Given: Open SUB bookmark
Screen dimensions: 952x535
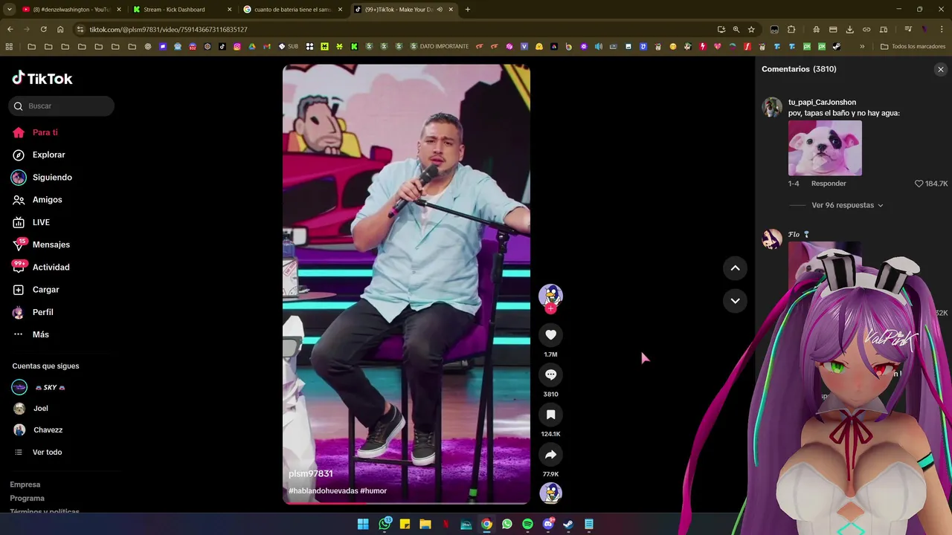Looking at the screenshot, I should click(289, 46).
